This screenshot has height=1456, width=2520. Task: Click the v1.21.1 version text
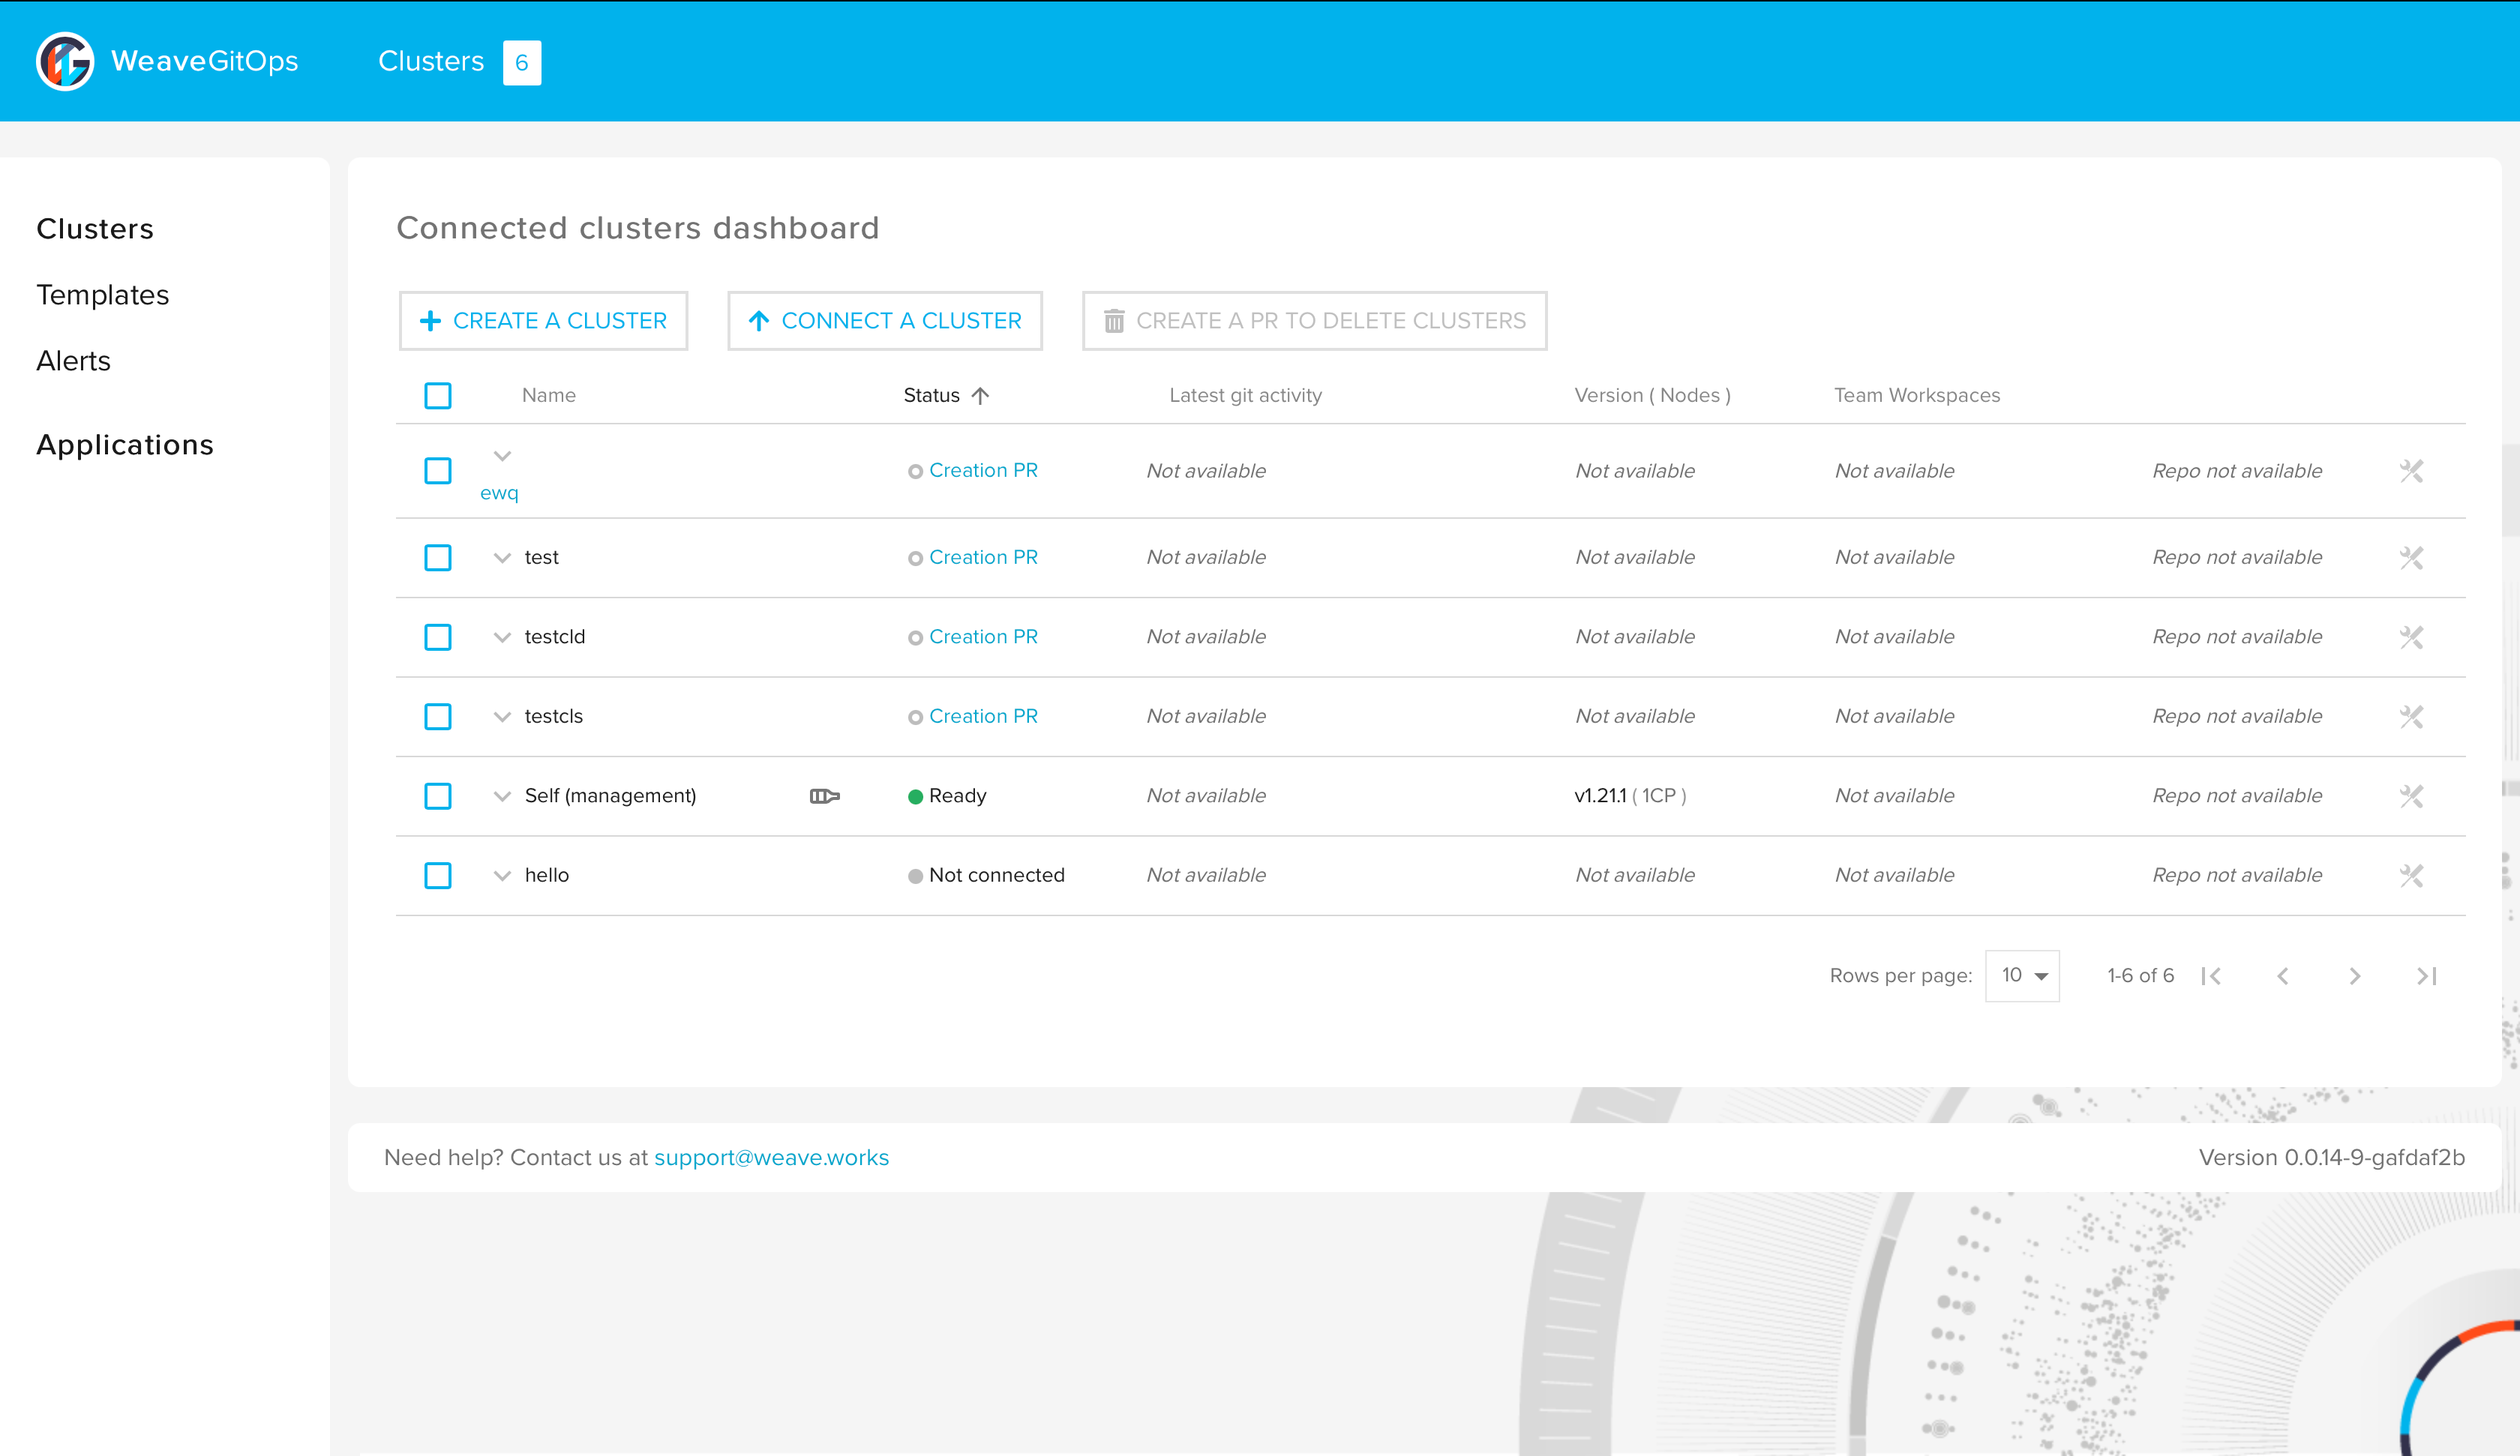coord(1600,796)
